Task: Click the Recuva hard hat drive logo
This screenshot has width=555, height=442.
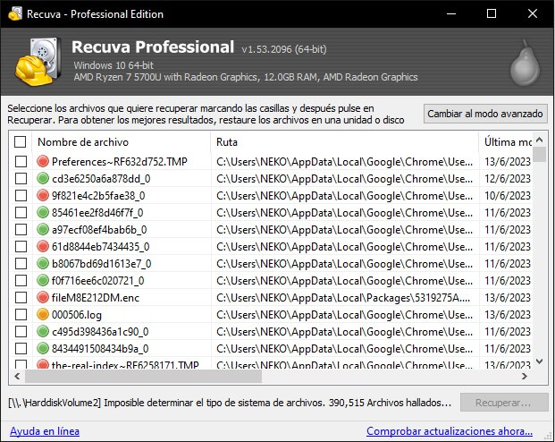Action: [x=38, y=62]
